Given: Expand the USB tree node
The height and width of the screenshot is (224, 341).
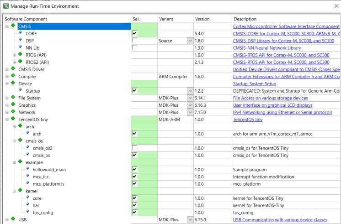Looking at the screenshot, I should tap(7, 220).
